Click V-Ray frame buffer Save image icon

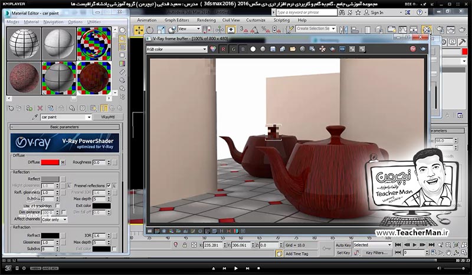(273, 49)
